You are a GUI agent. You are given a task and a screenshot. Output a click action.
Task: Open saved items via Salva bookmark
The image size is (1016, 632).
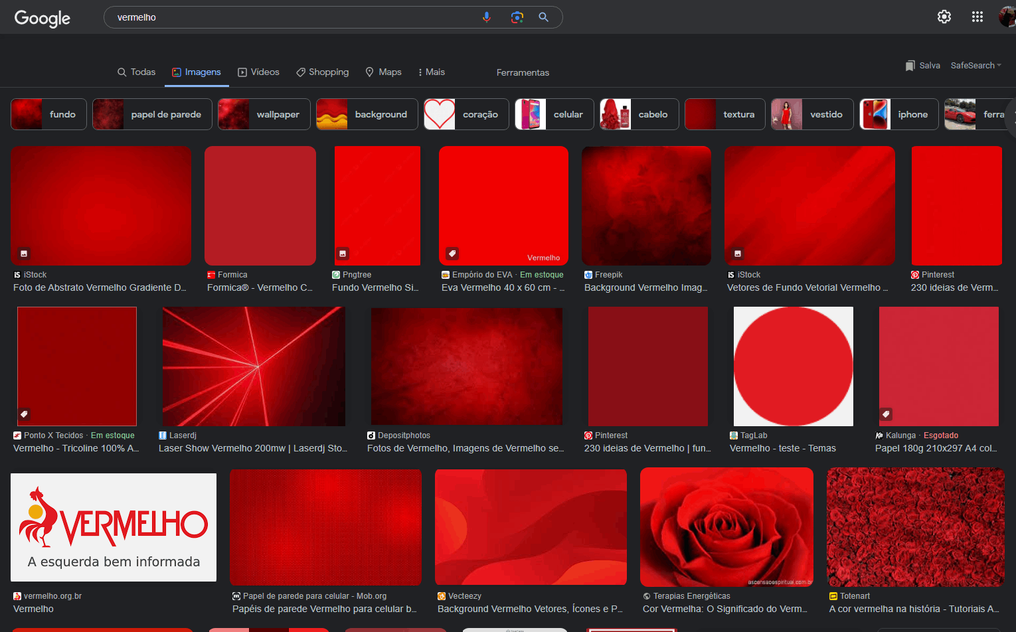click(923, 65)
